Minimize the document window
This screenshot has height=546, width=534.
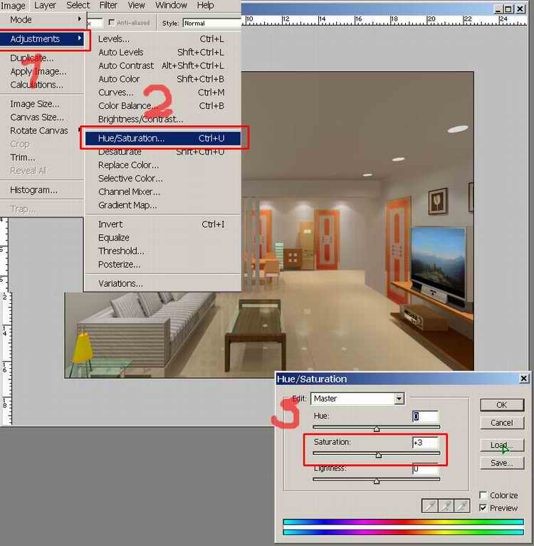[x=498, y=9]
